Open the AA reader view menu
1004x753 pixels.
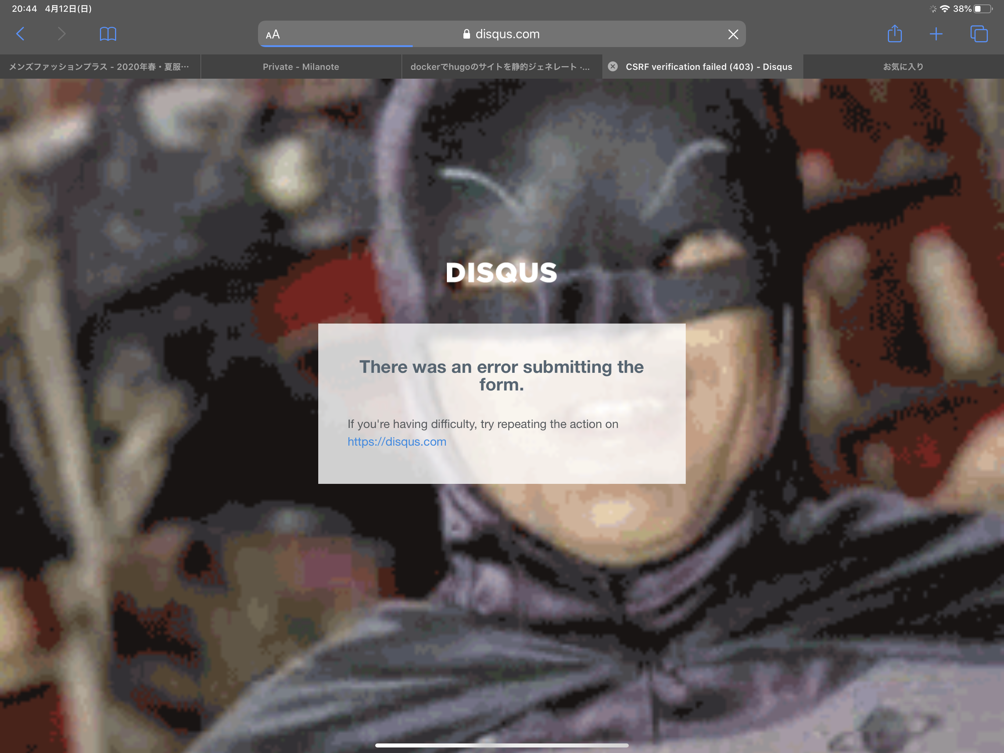(x=273, y=35)
